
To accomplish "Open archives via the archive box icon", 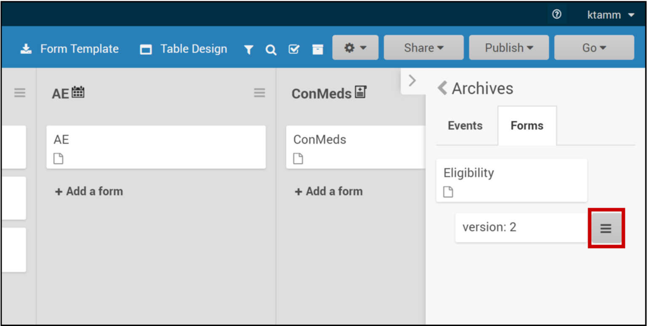I will (x=318, y=49).
